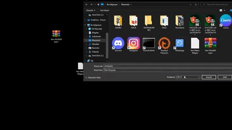Expand the Resimler tree node
The width and height of the screenshot is (232, 130).
pyautogui.click(x=87, y=48)
